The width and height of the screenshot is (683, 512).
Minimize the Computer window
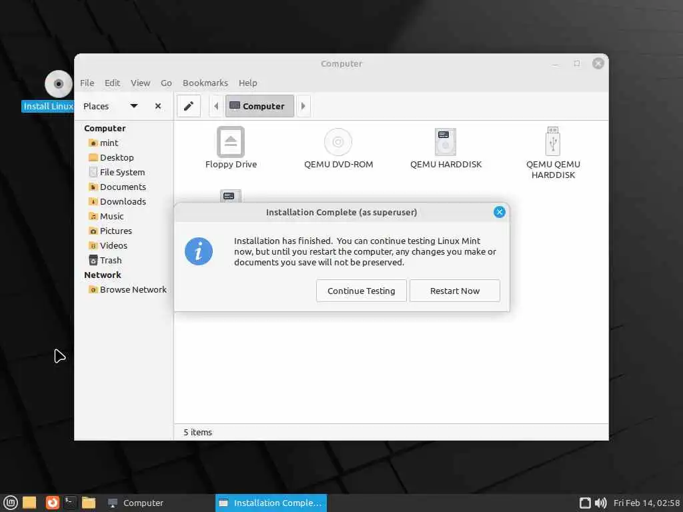pos(556,64)
